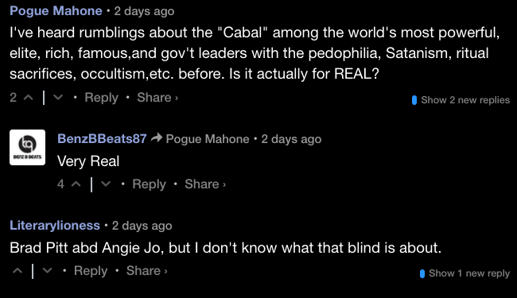Reply to Pogue Mahone's comment

point(101,98)
